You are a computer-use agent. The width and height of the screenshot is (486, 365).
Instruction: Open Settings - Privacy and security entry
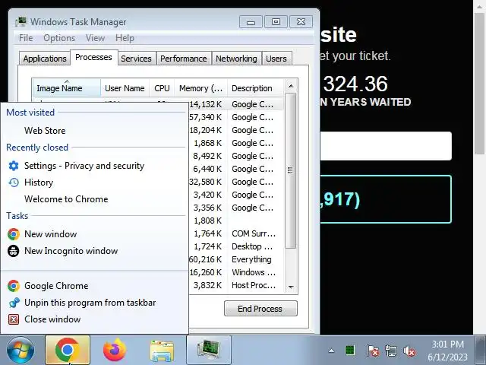pyautogui.click(x=84, y=166)
